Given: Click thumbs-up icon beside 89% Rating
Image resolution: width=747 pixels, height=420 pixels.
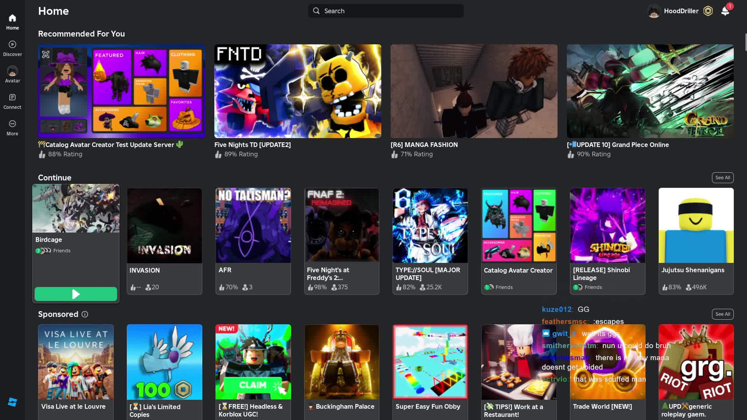Looking at the screenshot, I should [x=218, y=154].
